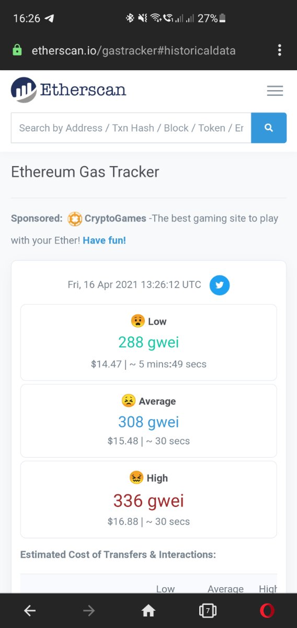Click the Have fun! link
Screen dimensions: 297x628
(x=105, y=241)
